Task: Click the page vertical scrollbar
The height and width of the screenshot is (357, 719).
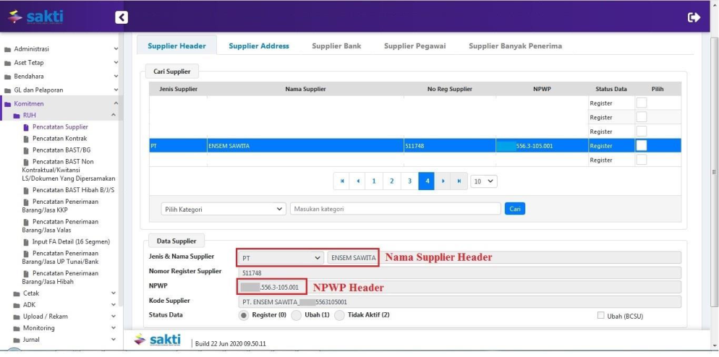Action: (x=714, y=173)
